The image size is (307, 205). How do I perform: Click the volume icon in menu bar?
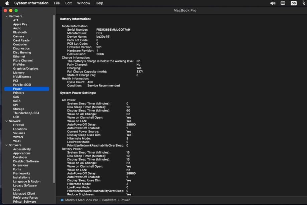click(273, 3)
